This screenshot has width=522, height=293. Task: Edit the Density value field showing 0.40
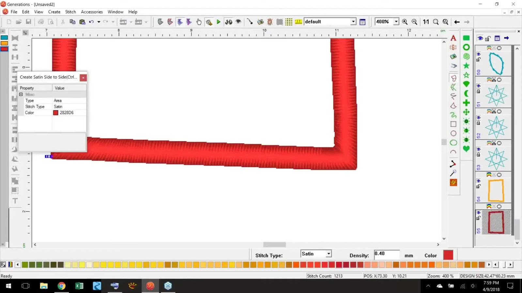[387, 254]
